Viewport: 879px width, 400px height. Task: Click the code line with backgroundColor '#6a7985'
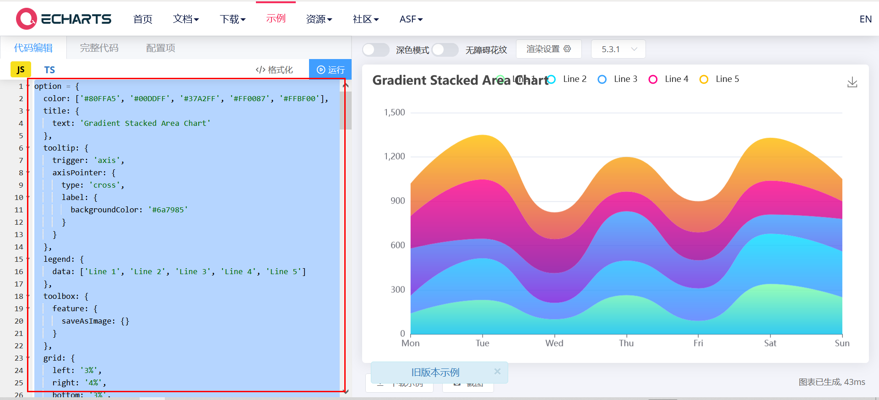pyautogui.click(x=129, y=210)
